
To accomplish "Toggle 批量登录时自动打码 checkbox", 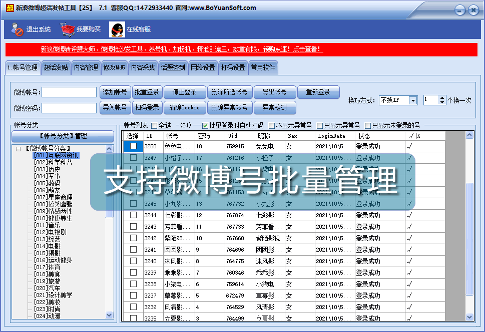I will pyautogui.click(x=205, y=126).
